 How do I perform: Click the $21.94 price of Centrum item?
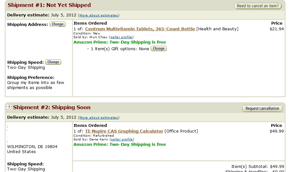pos(277,29)
